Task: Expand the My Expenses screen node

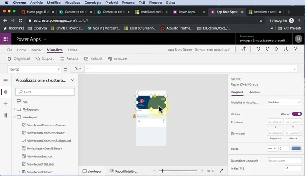Action: (14, 109)
